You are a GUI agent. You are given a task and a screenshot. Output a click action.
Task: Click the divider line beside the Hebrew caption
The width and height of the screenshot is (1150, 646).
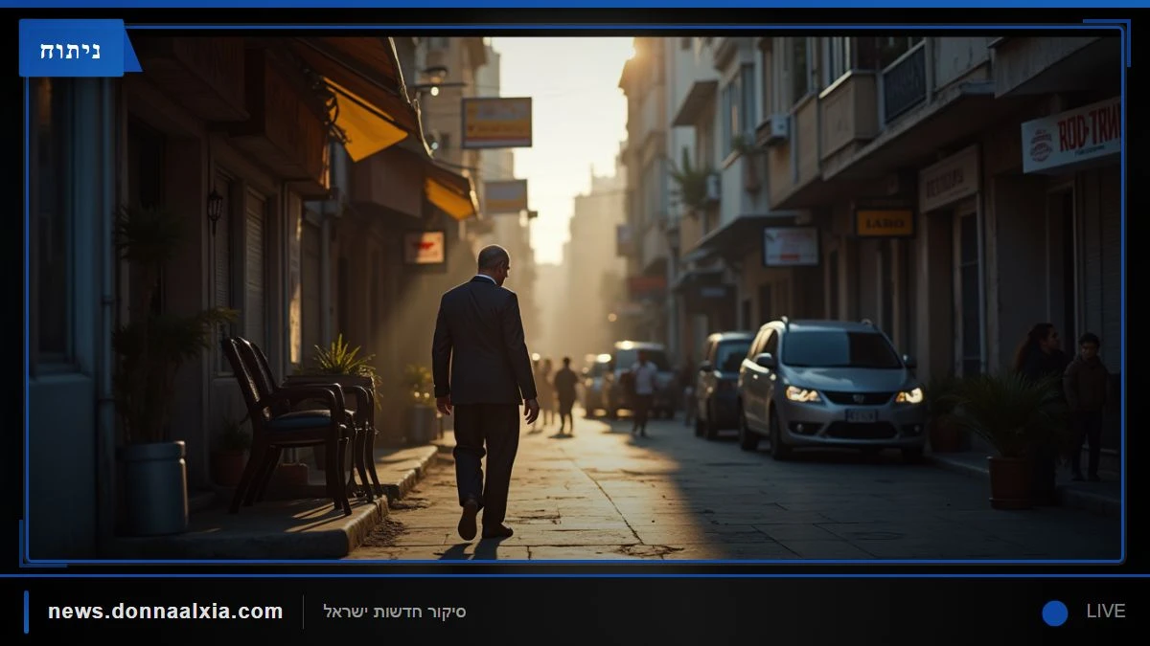coord(303,612)
